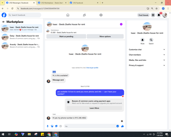Bookmark this page with star icon
This screenshot has height=137, width=171.
(157, 9)
